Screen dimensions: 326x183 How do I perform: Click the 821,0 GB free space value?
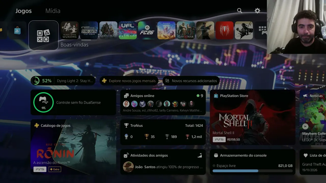[x=285, y=166]
